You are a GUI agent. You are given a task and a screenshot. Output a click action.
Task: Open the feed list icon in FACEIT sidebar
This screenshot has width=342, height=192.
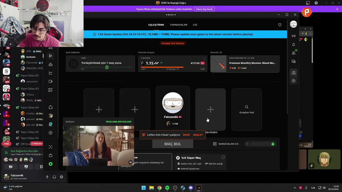click(50, 90)
